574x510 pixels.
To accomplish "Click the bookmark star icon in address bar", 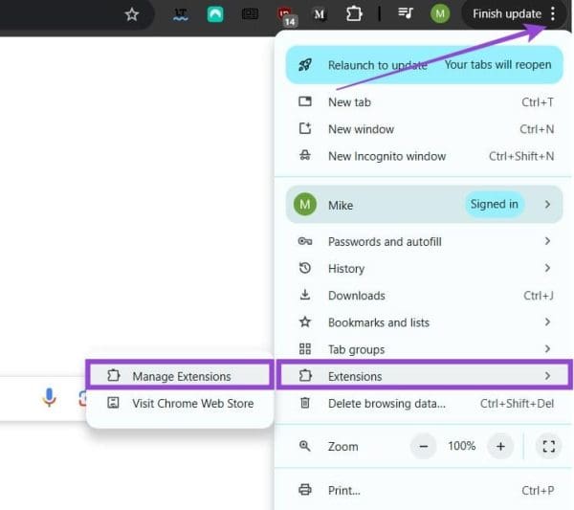I will (132, 14).
